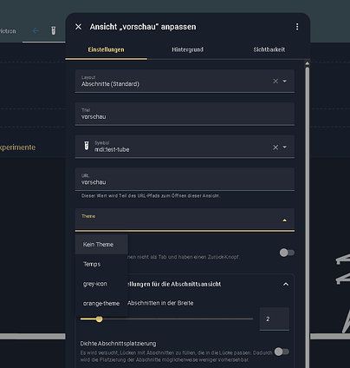Select the orange-theme option
350x368 pixels.
click(101, 304)
